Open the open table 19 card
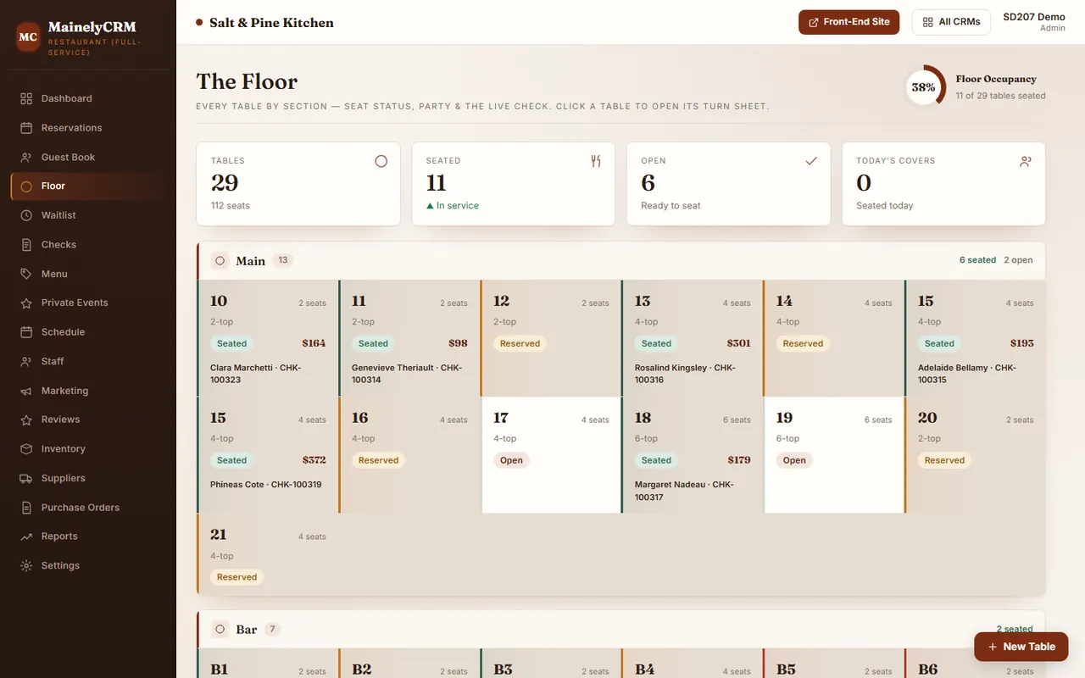This screenshot has height=678, width=1085. 834,455
